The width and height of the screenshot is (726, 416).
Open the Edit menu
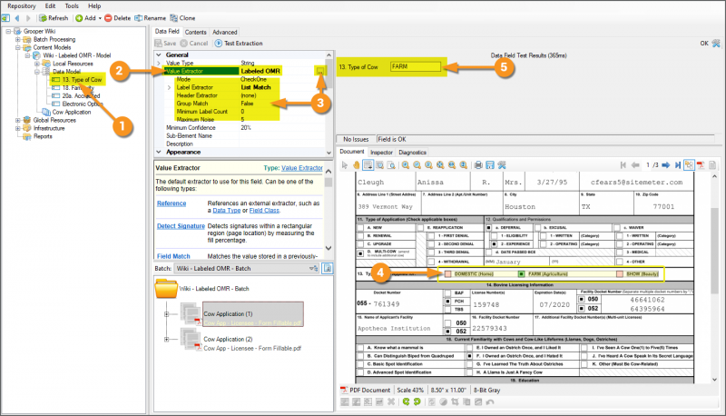50,6
